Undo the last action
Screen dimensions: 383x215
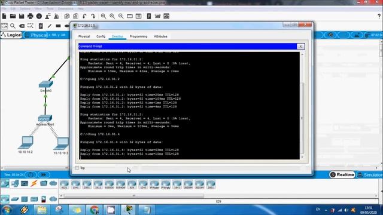(84, 16)
